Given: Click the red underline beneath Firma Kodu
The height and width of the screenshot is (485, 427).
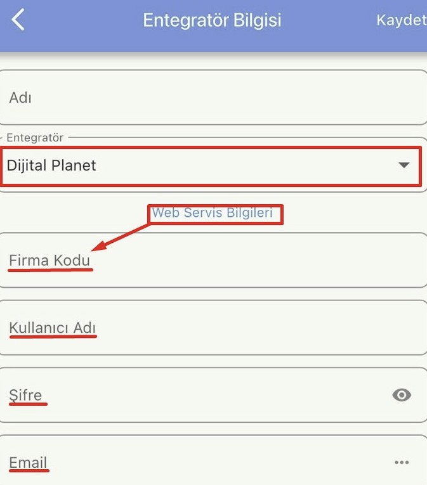Looking at the screenshot, I should [50, 269].
